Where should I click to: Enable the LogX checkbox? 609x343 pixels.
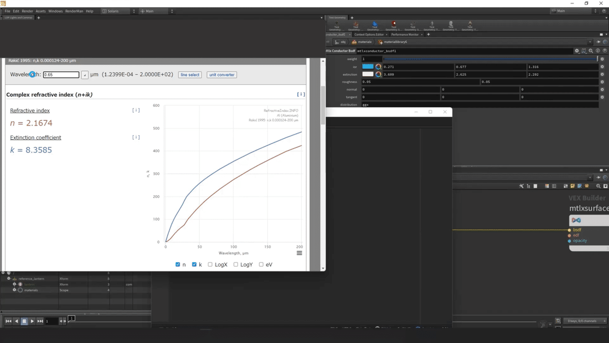click(x=210, y=264)
